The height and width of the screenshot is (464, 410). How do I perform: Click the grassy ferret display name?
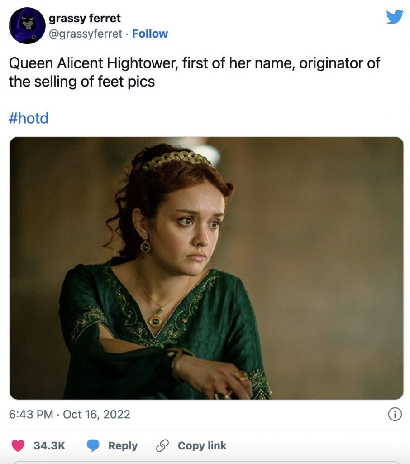point(85,19)
